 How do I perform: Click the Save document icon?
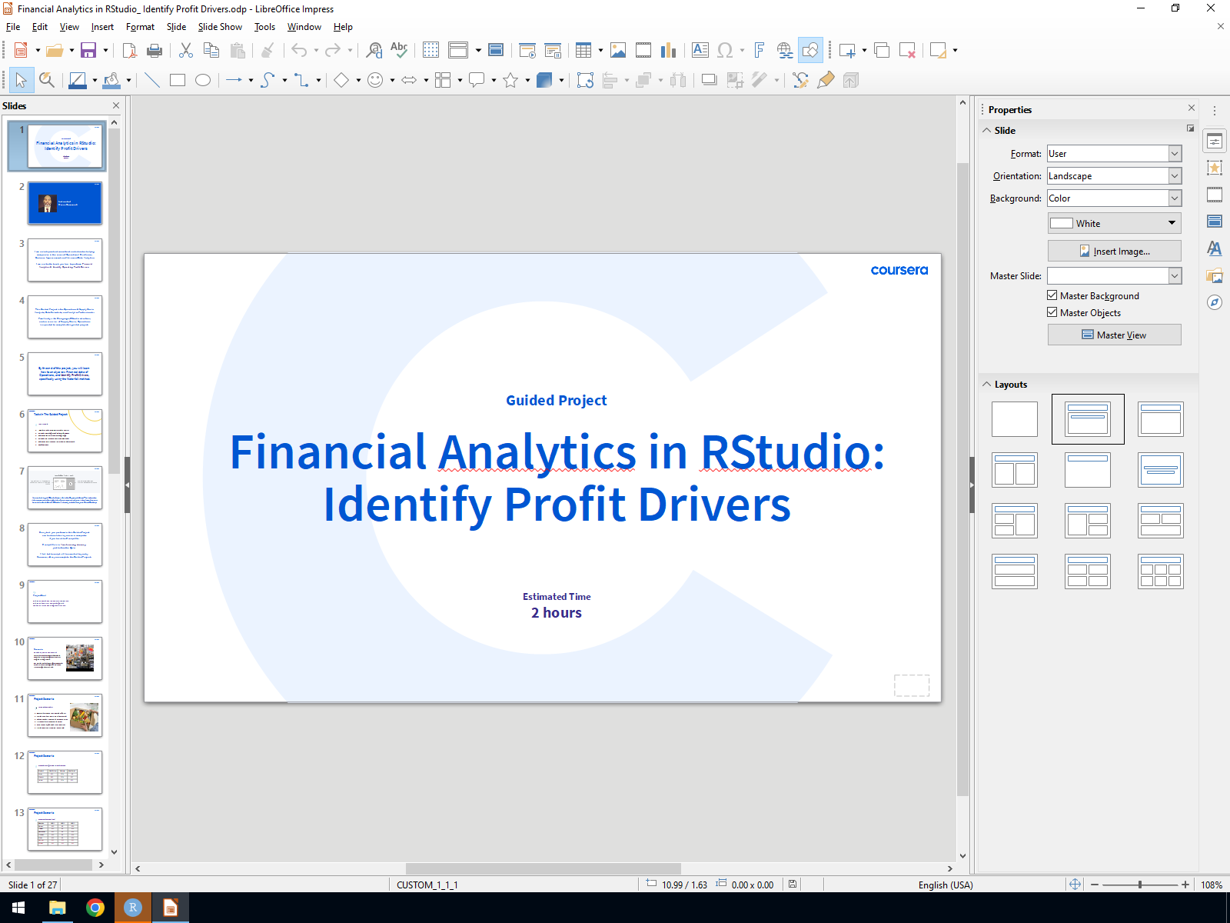[88, 51]
